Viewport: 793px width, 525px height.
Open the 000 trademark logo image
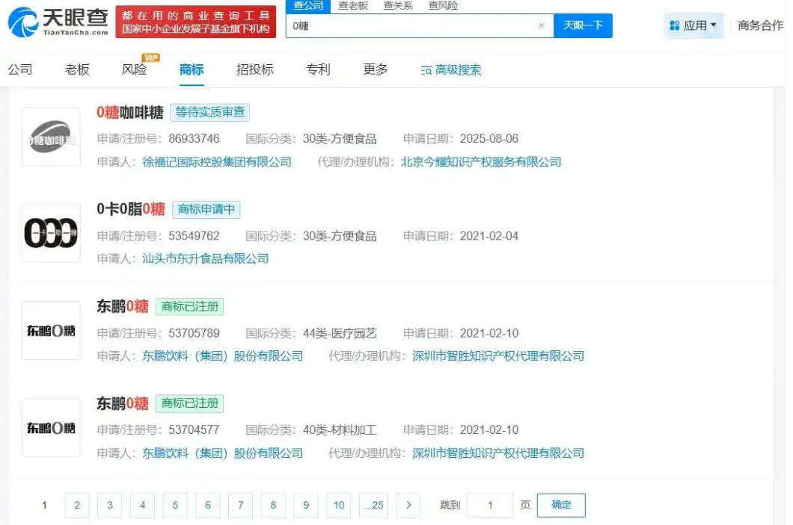51,233
